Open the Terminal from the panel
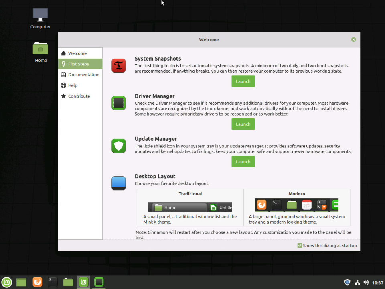This screenshot has width=385, height=289. pyautogui.click(x=53, y=282)
